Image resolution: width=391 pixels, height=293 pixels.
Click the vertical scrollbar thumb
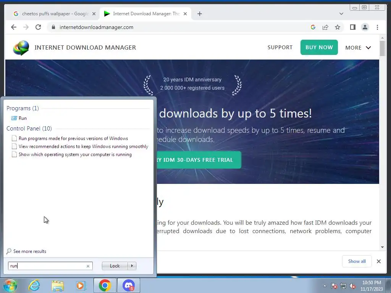pyautogui.click(x=382, y=48)
